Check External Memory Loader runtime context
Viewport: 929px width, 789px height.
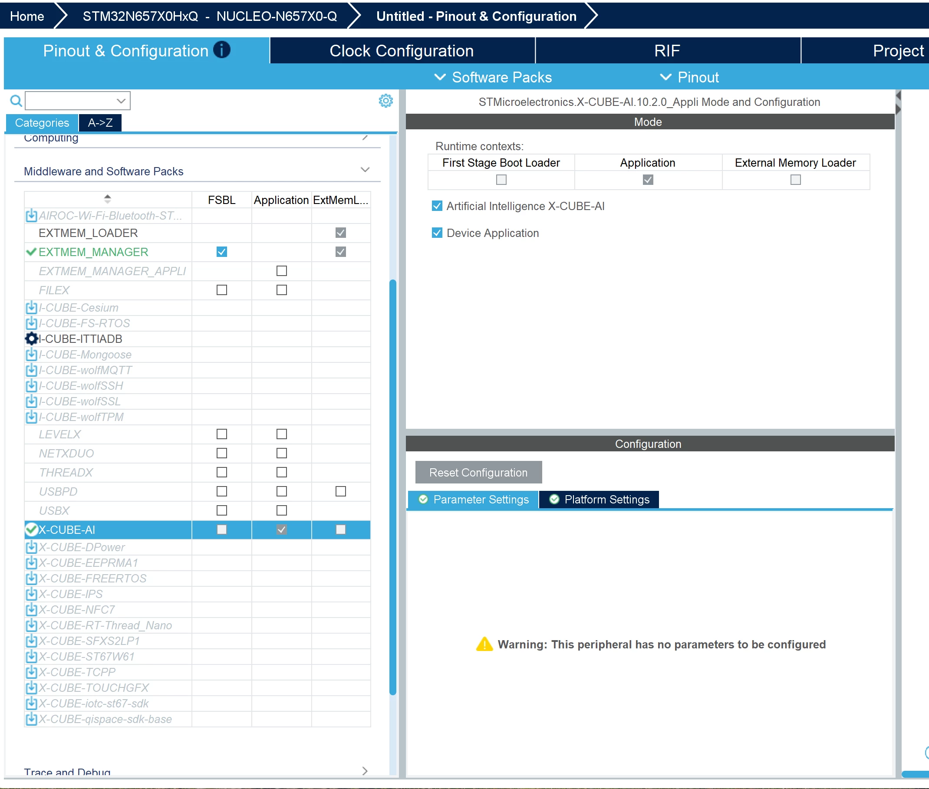[x=796, y=180]
